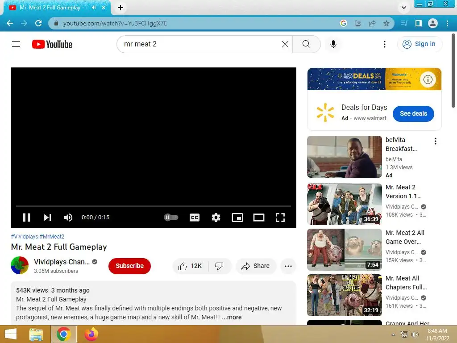Click the #Vividplays hashtag
Viewport: 457px width, 343px height.
coord(25,237)
